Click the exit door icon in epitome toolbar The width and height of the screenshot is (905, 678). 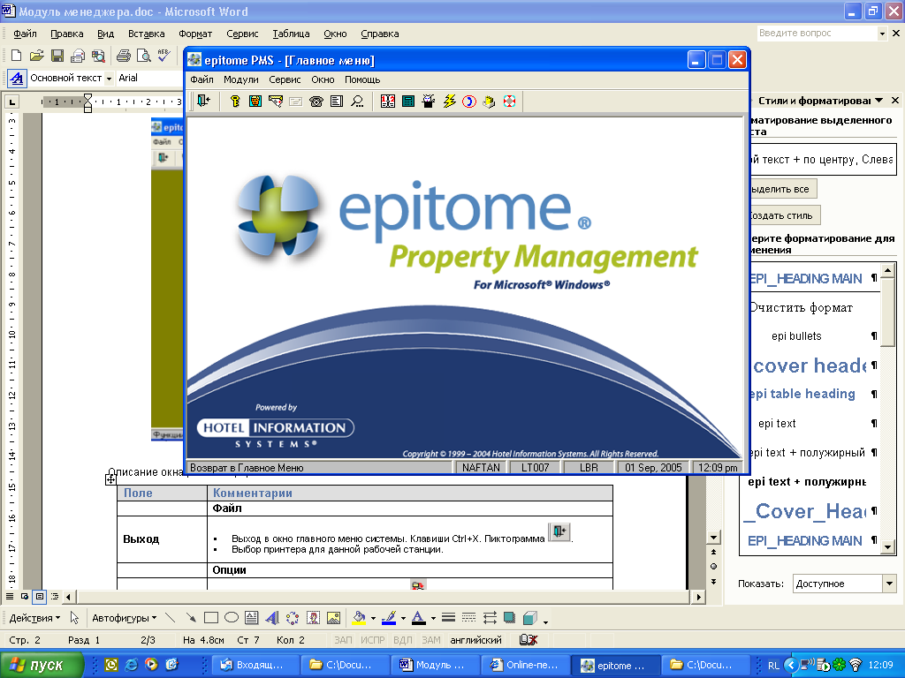[x=204, y=102]
